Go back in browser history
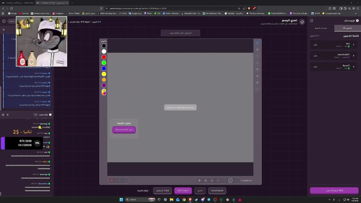The height and width of the screenshot is (203, 361). [3, 8]
